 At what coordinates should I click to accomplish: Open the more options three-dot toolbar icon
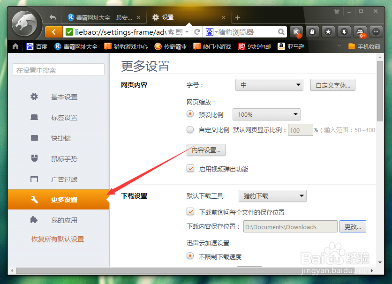coord(376,32)
